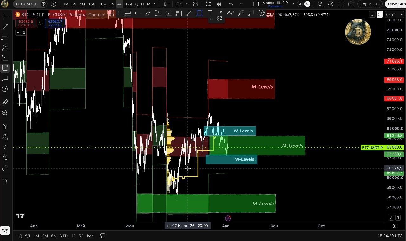Toggle logarithmic scale with the Л button
This screenshot has width=406, height=241.
point(398,218)
